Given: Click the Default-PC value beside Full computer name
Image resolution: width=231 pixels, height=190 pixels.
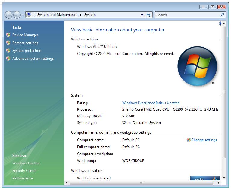Looking at the screenshot, I should [x=131, y=147].
